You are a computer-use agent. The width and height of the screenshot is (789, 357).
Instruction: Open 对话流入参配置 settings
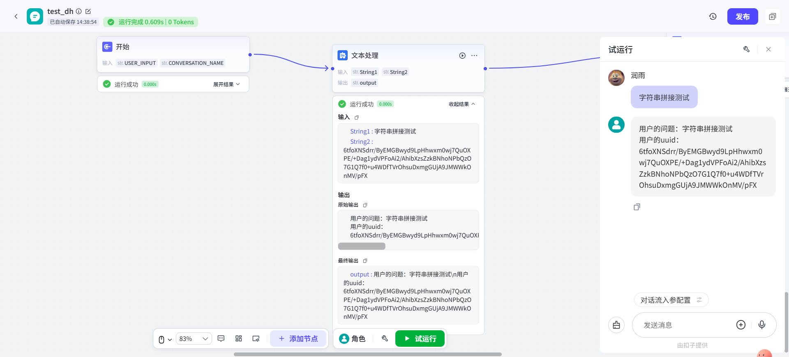pos(671,300)
